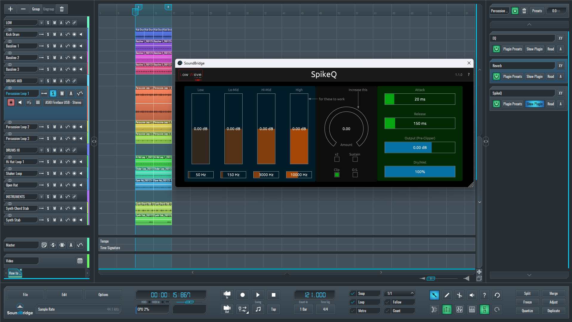Open SpikeQ help question mark
572x322 pixels.
[468, 75]
